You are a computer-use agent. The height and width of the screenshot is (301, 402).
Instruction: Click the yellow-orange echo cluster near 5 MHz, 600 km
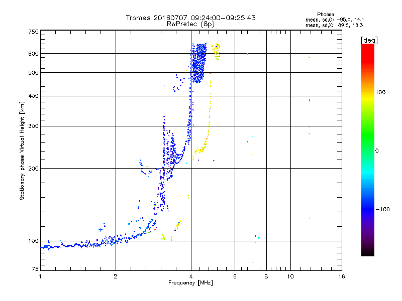click(216, 52)
